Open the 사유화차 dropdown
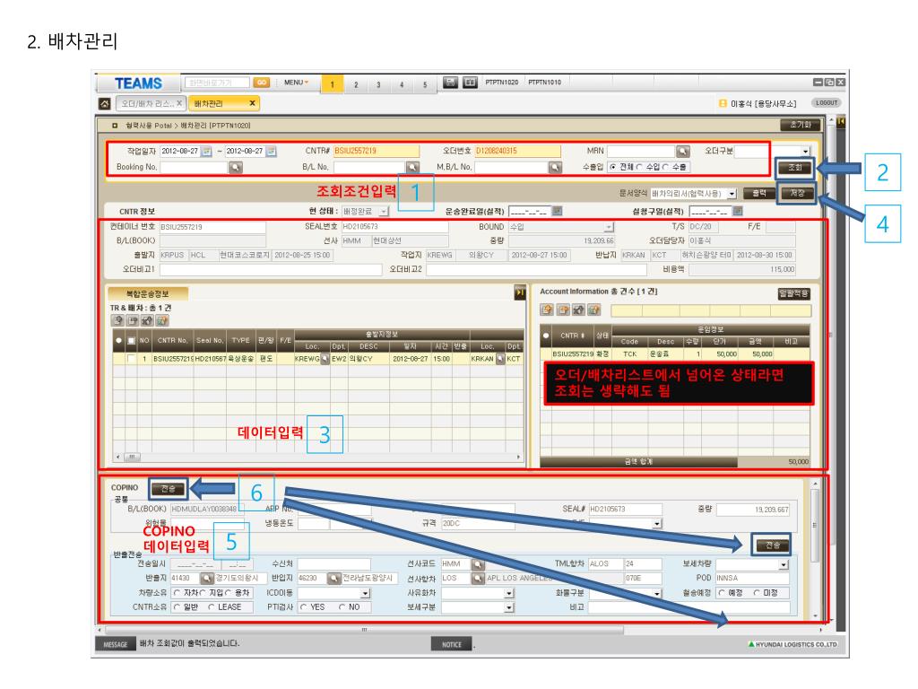 pos(509,593)
